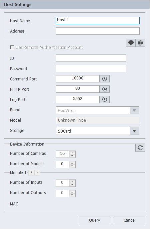
Task: Increase Number of Outputs
Action: [x=72, y=192]
